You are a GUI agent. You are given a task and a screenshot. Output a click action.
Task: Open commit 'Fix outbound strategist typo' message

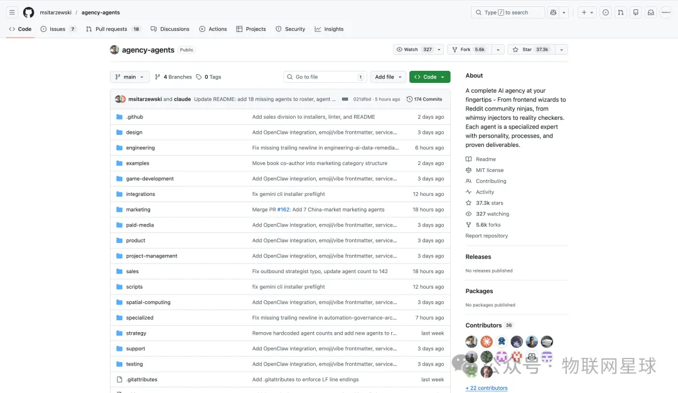point(320,271)
